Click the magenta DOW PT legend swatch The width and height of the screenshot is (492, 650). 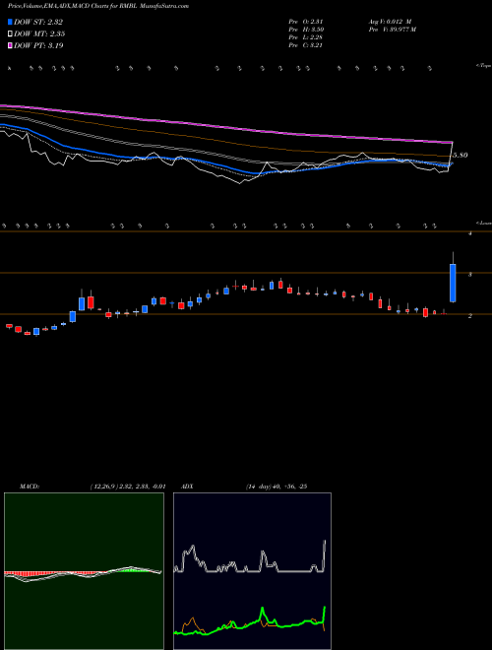[11, 45]
